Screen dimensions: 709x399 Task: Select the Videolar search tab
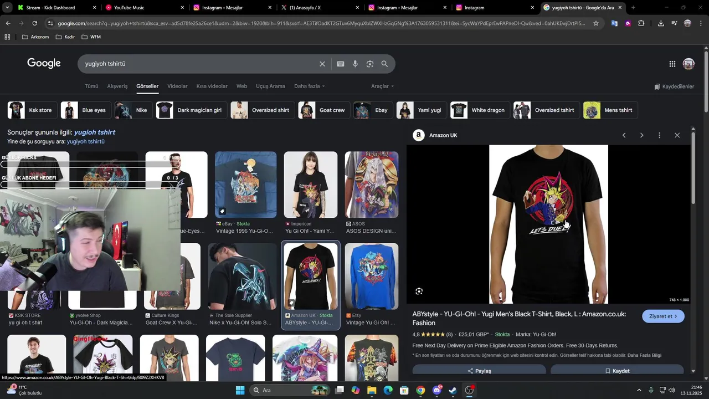[177, 86]
